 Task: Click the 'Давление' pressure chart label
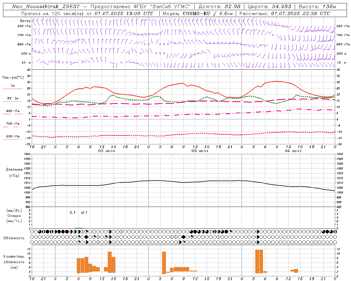[x=14, y=170]
